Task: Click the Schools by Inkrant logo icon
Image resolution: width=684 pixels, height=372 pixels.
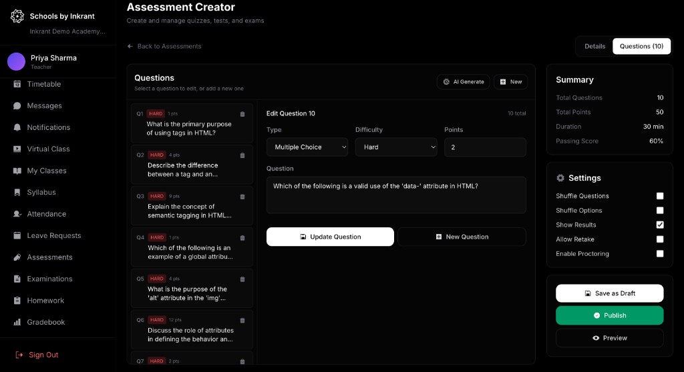Action: 17,16
